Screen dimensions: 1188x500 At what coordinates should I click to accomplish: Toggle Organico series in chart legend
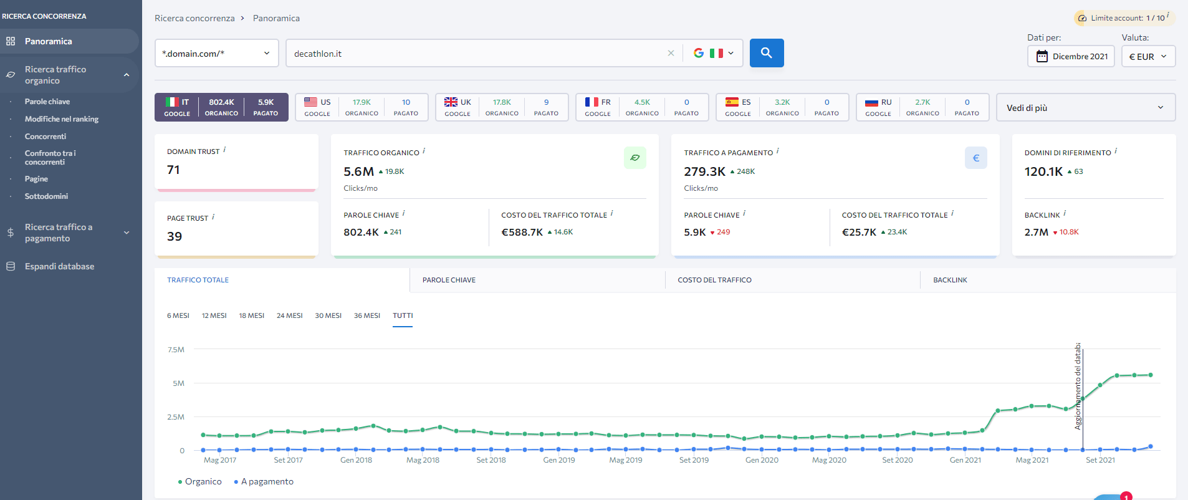199,481
